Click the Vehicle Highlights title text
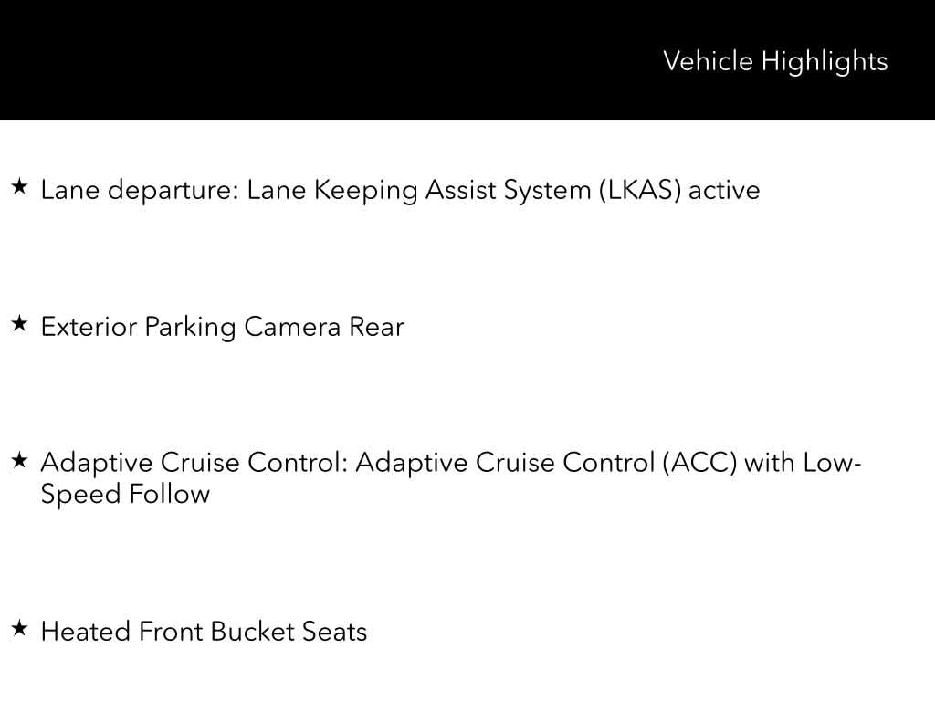The image size is (935, 701). [x=774, y=61]
